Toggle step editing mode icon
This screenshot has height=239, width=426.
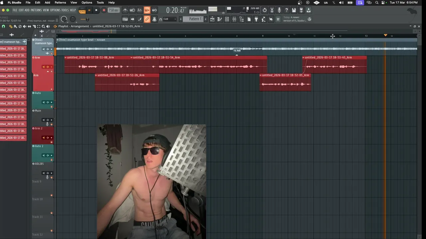pos(140,19)
